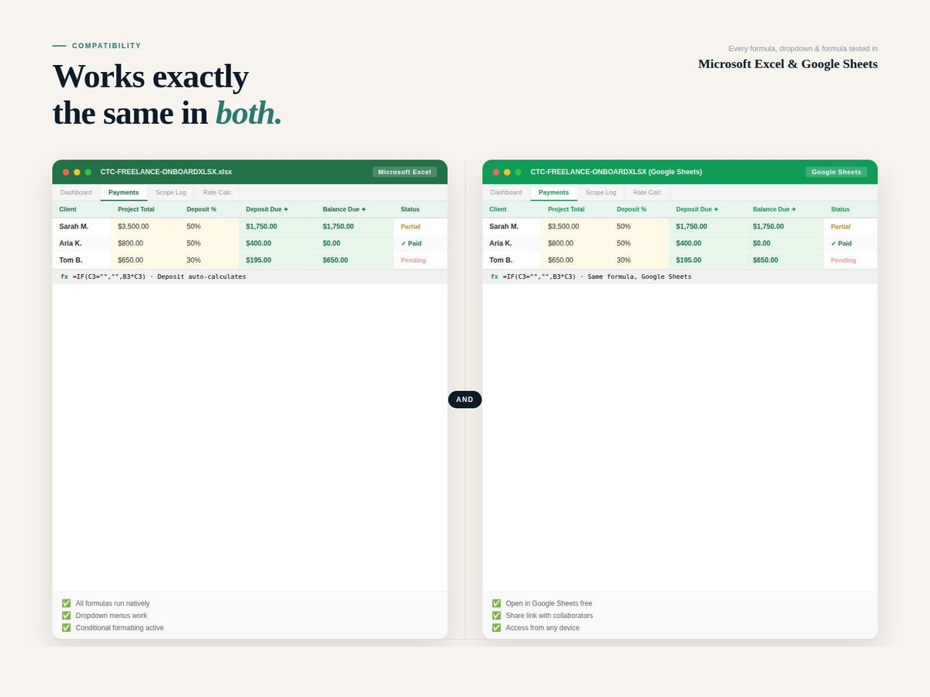The height and width of the screenshot is (697, 930).
Task: Select $0.00 balance cell in Google Sheets window
Action: pos(785,243)
